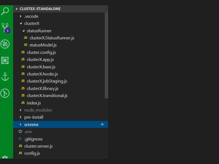
Task: Select clusterX.hooks.js in explorer
Action: (42, 74)
